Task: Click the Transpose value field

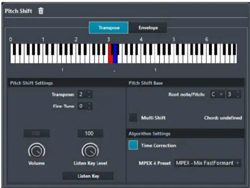Action: click(85, 95)
